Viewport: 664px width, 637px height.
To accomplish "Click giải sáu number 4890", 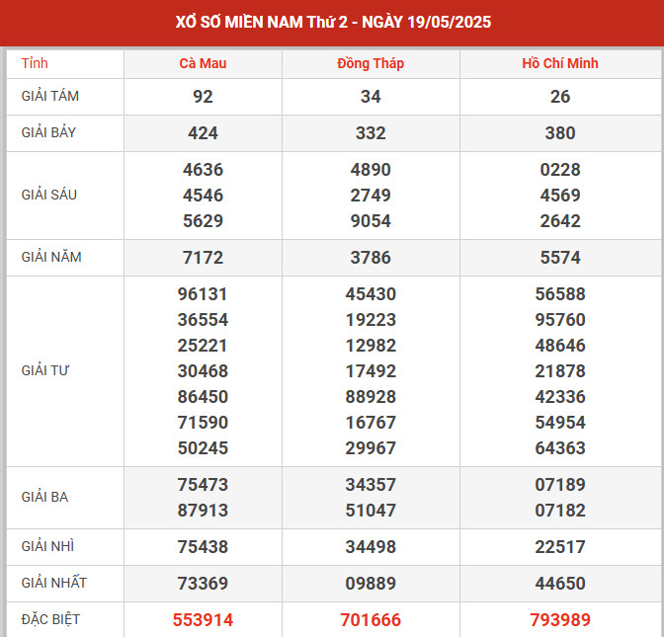I will coord(371,170).
